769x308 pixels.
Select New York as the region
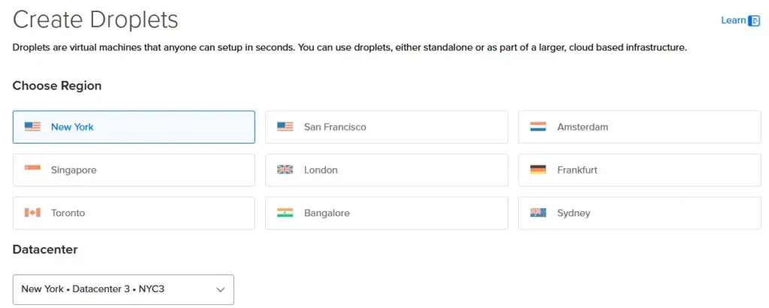coord(134,127)
